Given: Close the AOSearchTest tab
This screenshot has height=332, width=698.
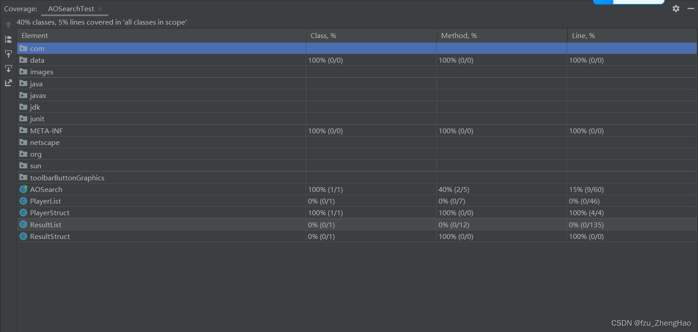Looking at the screenshot, I should click(100, 9).
